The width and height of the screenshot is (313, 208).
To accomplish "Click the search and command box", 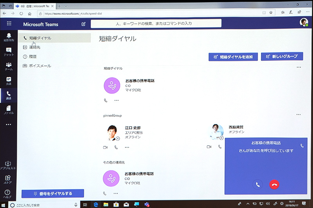I will click(x=156, y=23).
